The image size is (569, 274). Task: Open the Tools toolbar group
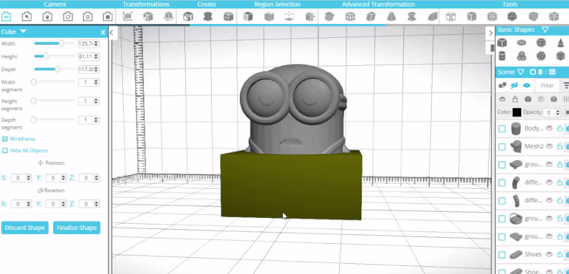510,4
